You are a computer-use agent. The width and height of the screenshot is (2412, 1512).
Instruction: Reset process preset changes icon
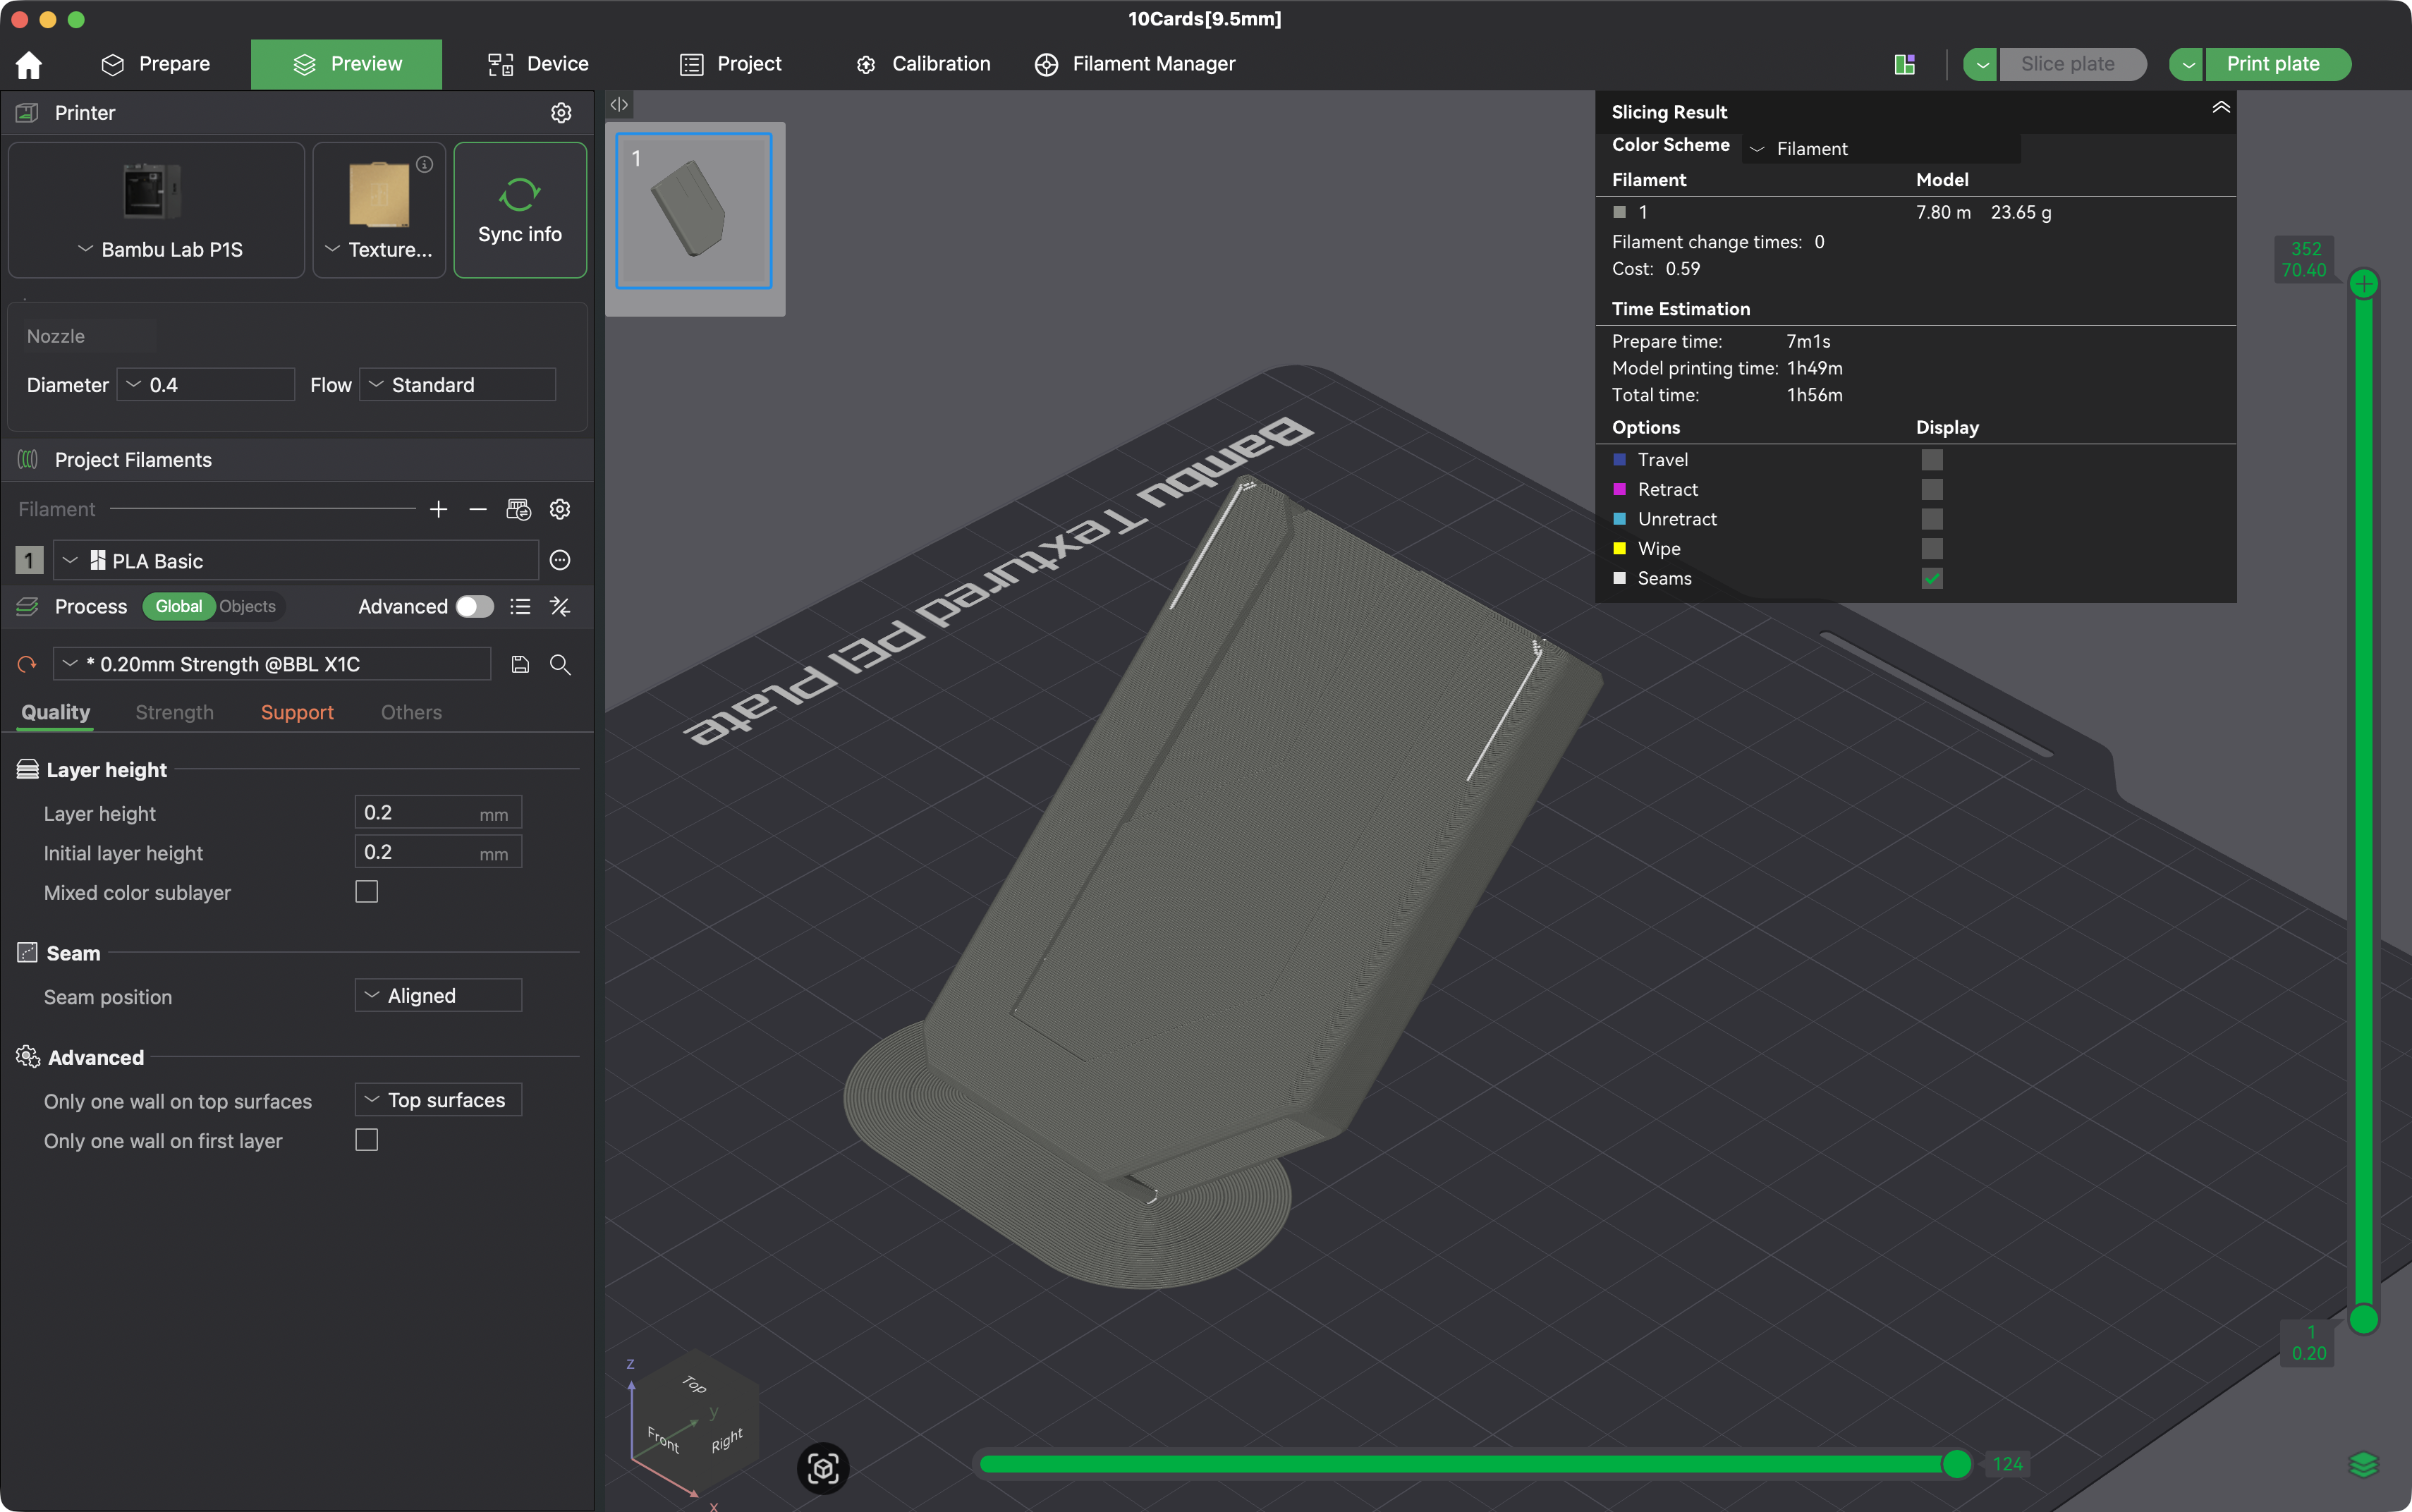click(27, 665)
